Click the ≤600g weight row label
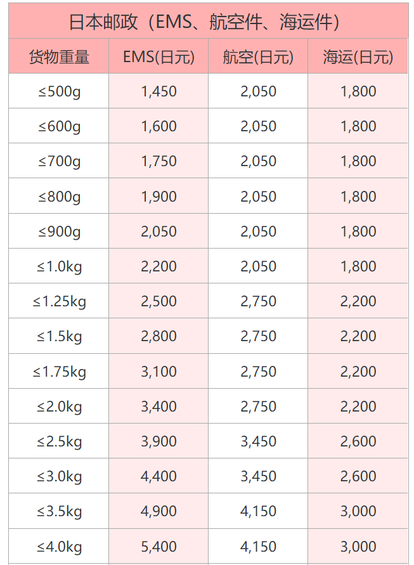The height and width of the screenshot is (565, 414). (x=59, y=126)
